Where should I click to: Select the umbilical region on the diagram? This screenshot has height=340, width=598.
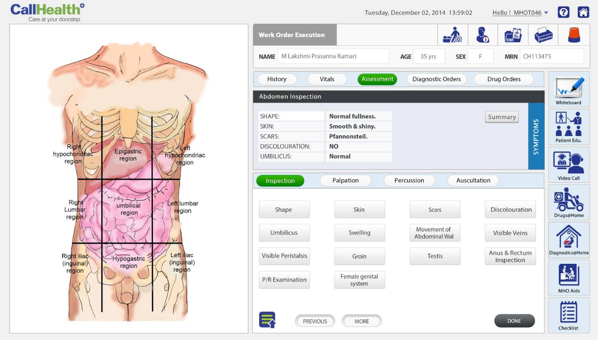128,209
